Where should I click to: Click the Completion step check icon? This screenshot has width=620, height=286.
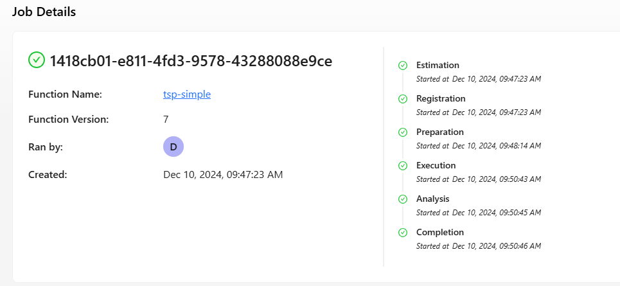[403, 233]
